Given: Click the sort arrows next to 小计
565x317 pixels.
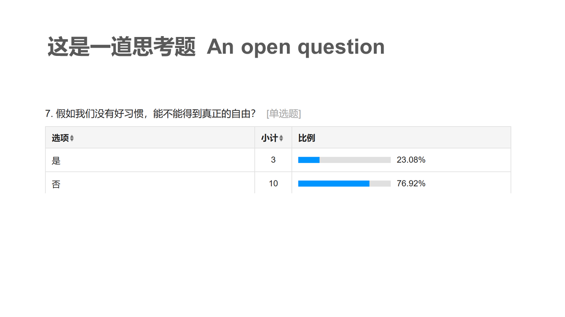Looking at the screenshot, I should (x=281, y=138).
